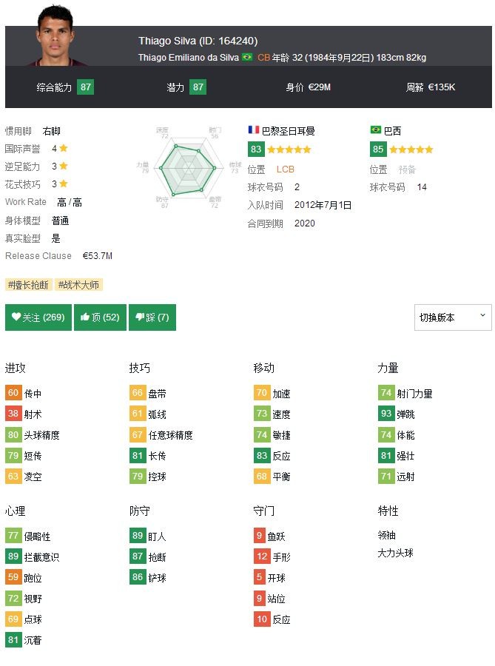
Task: Click the Brazil flag next to the player's full name
Action: (247, 57)
